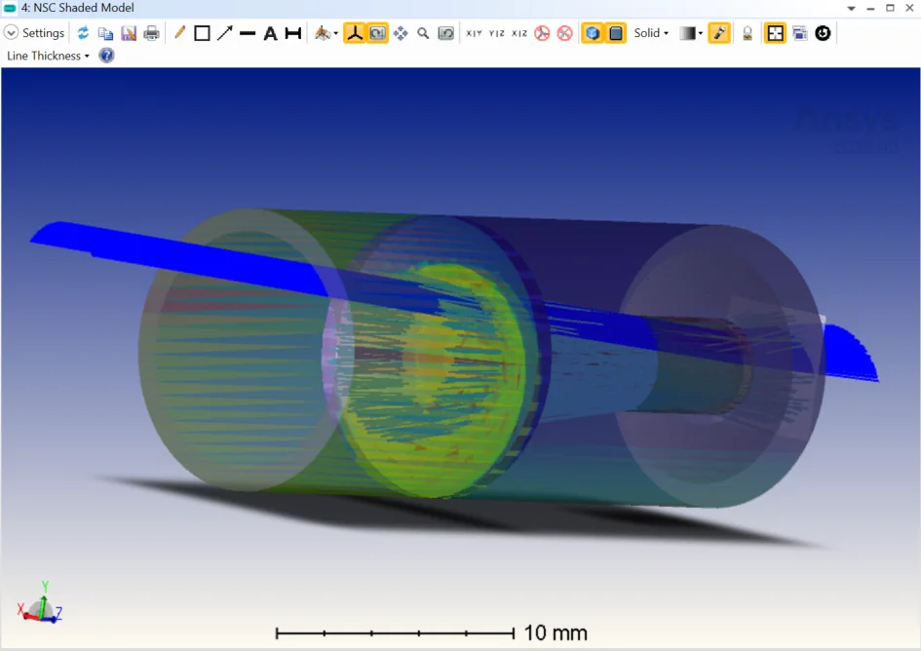Toggle the ray trace flashlight option
This screenshot has height=651, width=921.
pyautogui.click(x=719, y=32)
